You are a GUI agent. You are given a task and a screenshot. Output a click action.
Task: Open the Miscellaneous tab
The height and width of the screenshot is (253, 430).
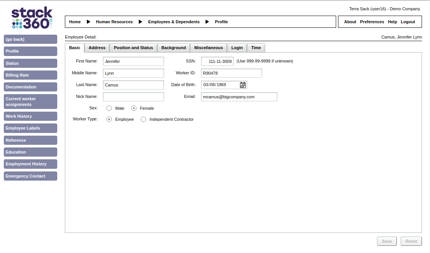(x=208, y=48)
